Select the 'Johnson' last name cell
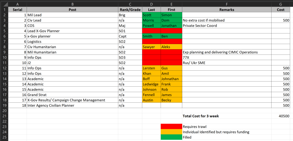Viewport: 293px width, 141px height. coord(151,90)
